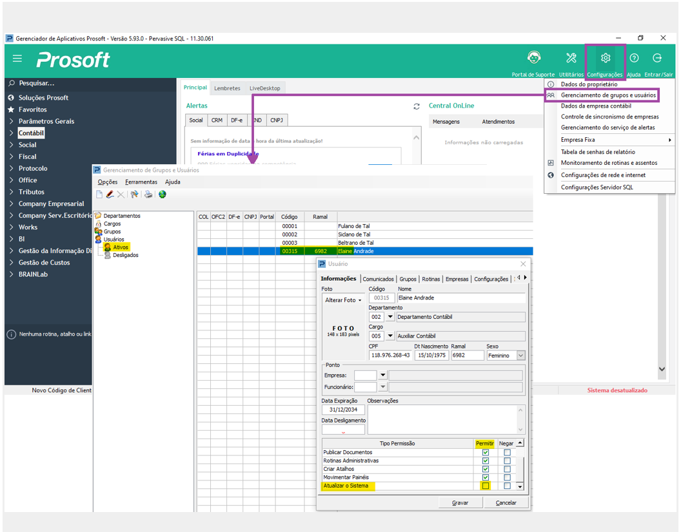Screen dimensions: 681x532
Task: Open the Alterar Foto dropdown
Action: pyautogui.click(x=343, y=300)
